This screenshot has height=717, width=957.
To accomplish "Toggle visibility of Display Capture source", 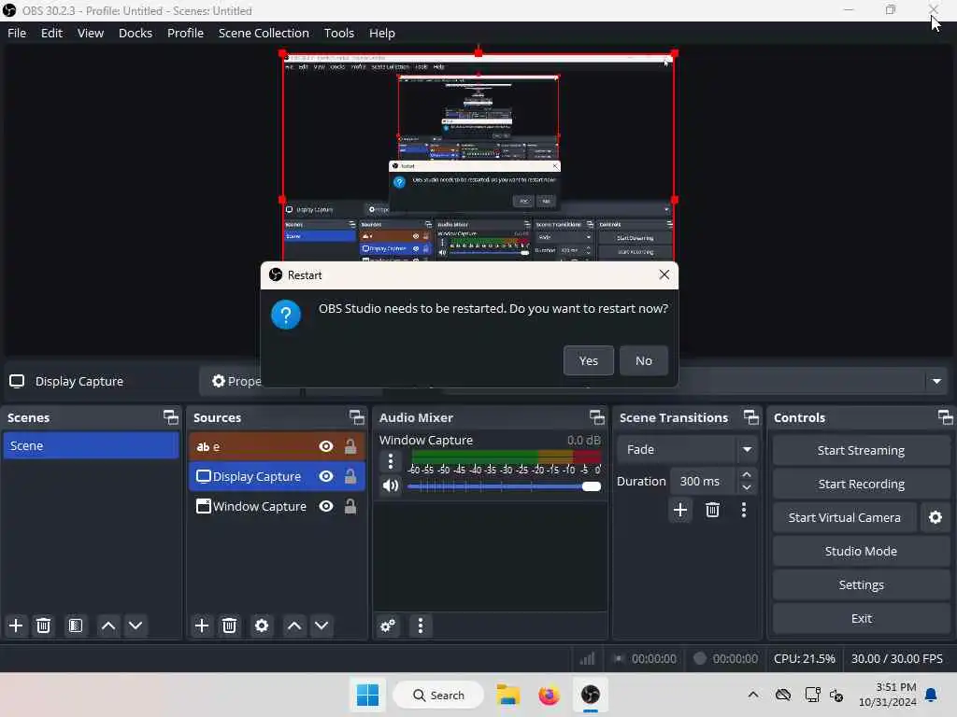I will 326,476.
